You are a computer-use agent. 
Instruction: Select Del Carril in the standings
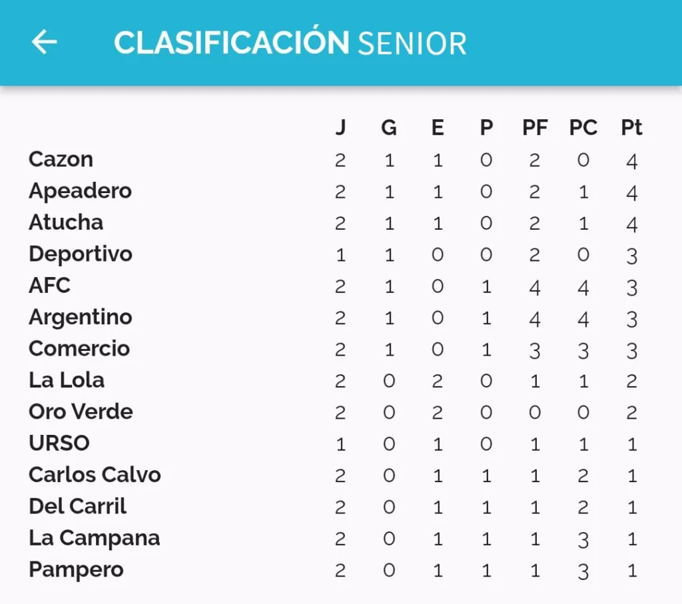77,507
